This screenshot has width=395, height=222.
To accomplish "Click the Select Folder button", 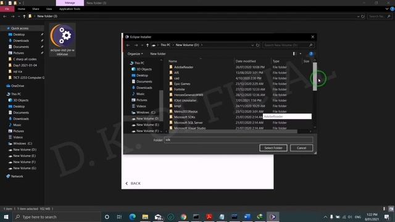I will pos(273,148).
